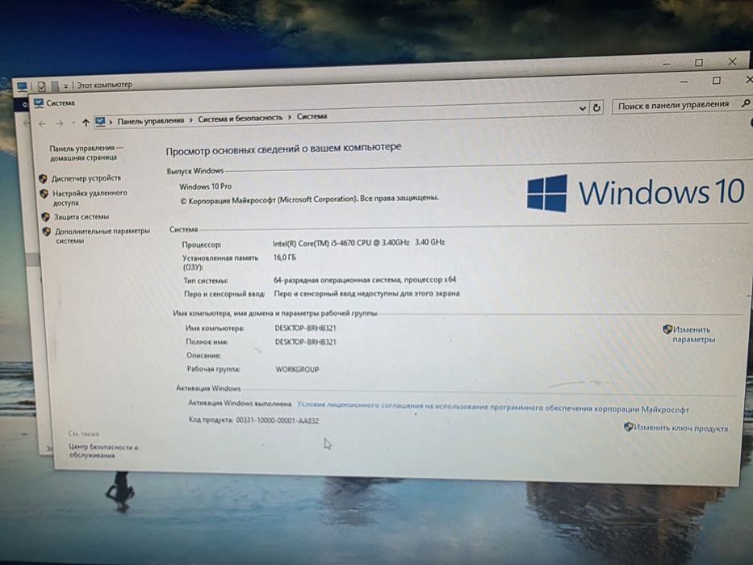Click shield icon next to Изменить ключ продукта

click(628, 427)
